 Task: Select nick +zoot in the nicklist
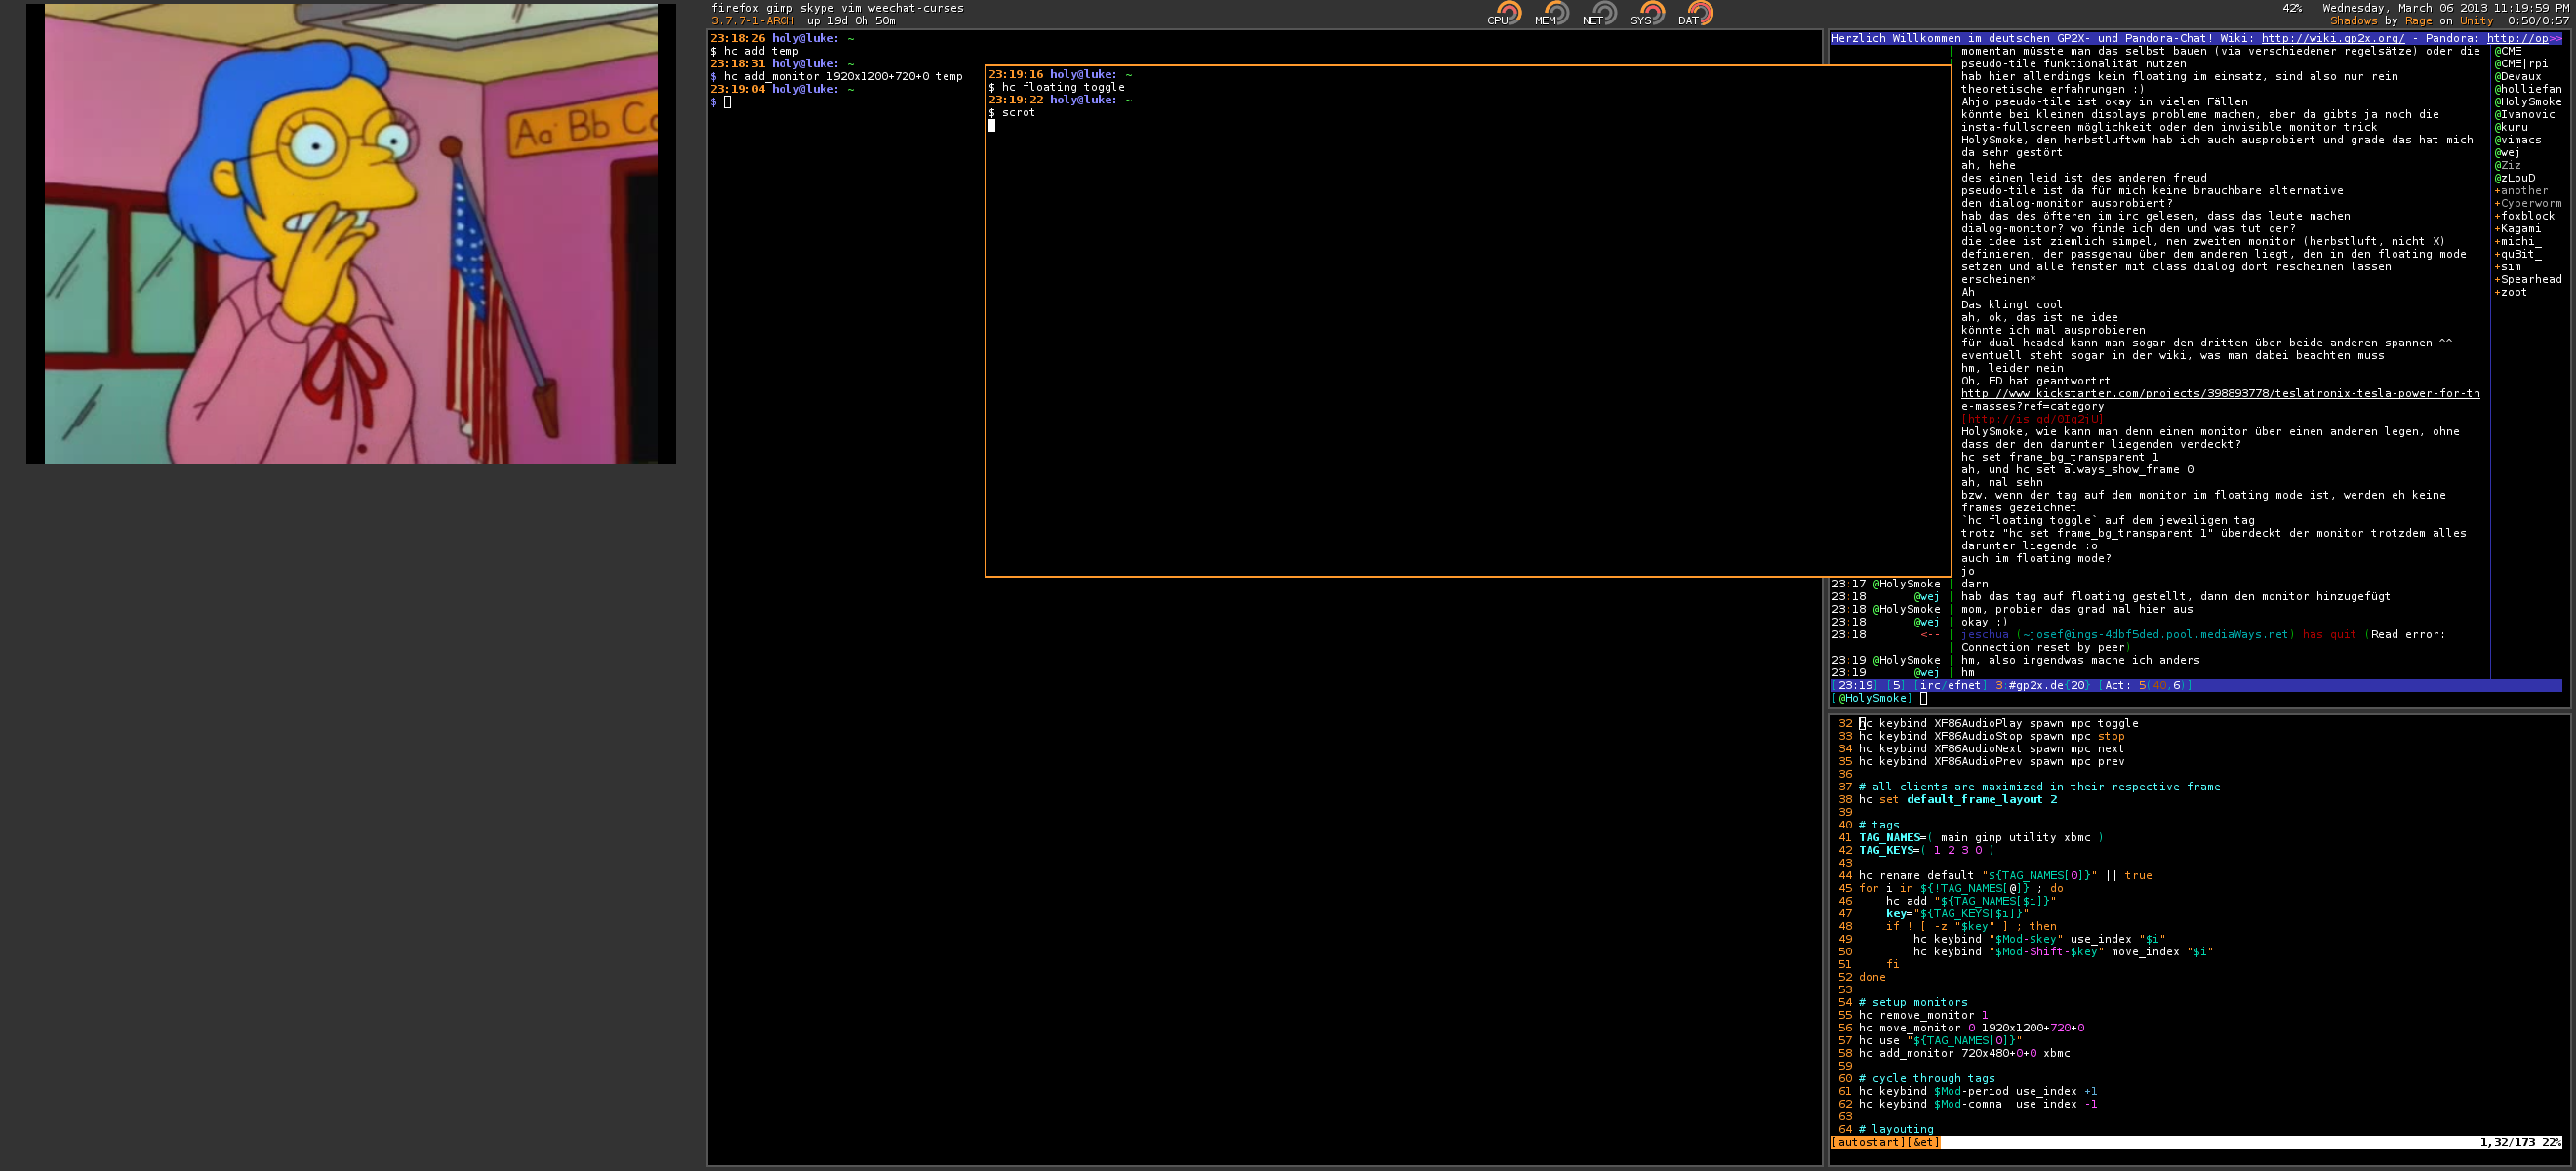coord(2511,292)
